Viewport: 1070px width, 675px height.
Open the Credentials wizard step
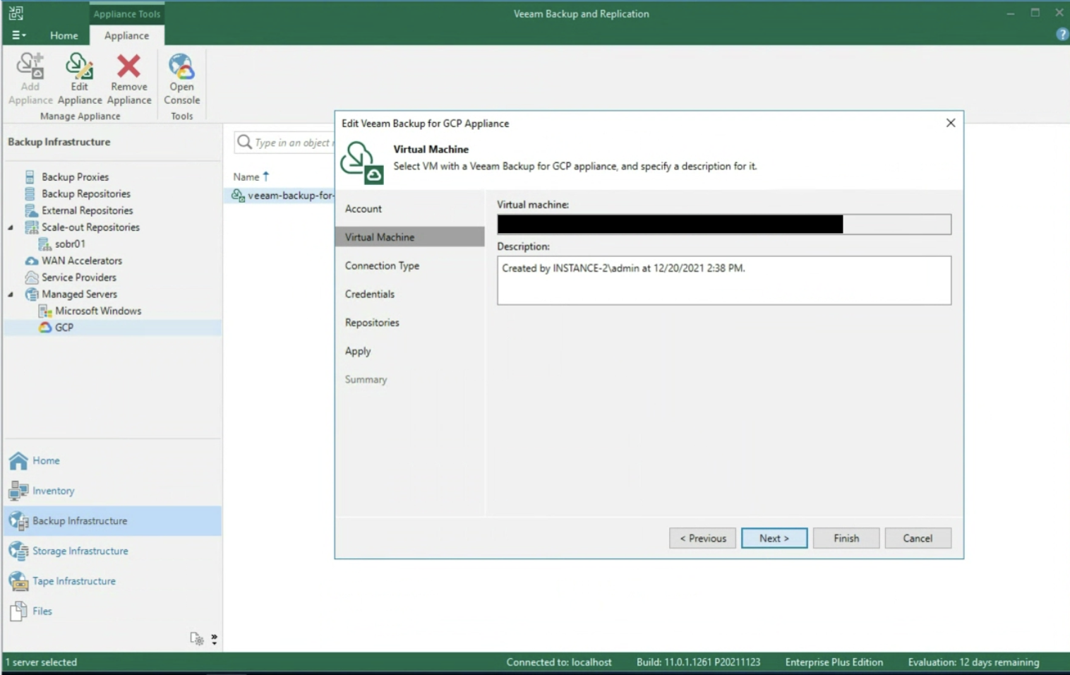click(370, 294)
